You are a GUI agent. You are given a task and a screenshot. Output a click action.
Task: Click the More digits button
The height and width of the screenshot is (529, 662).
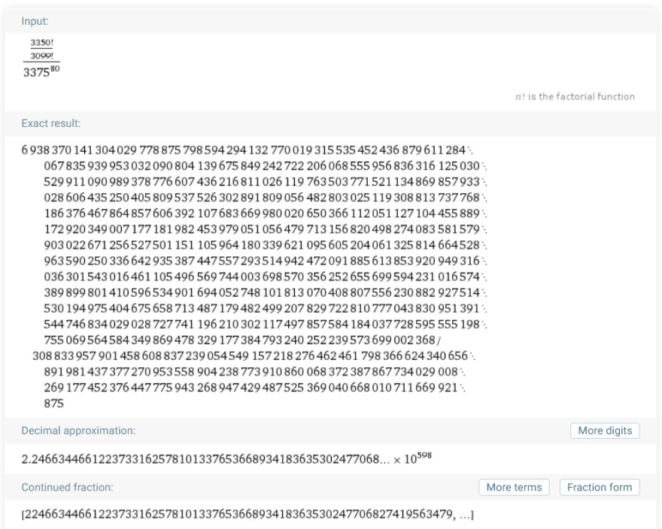[605, 431]
